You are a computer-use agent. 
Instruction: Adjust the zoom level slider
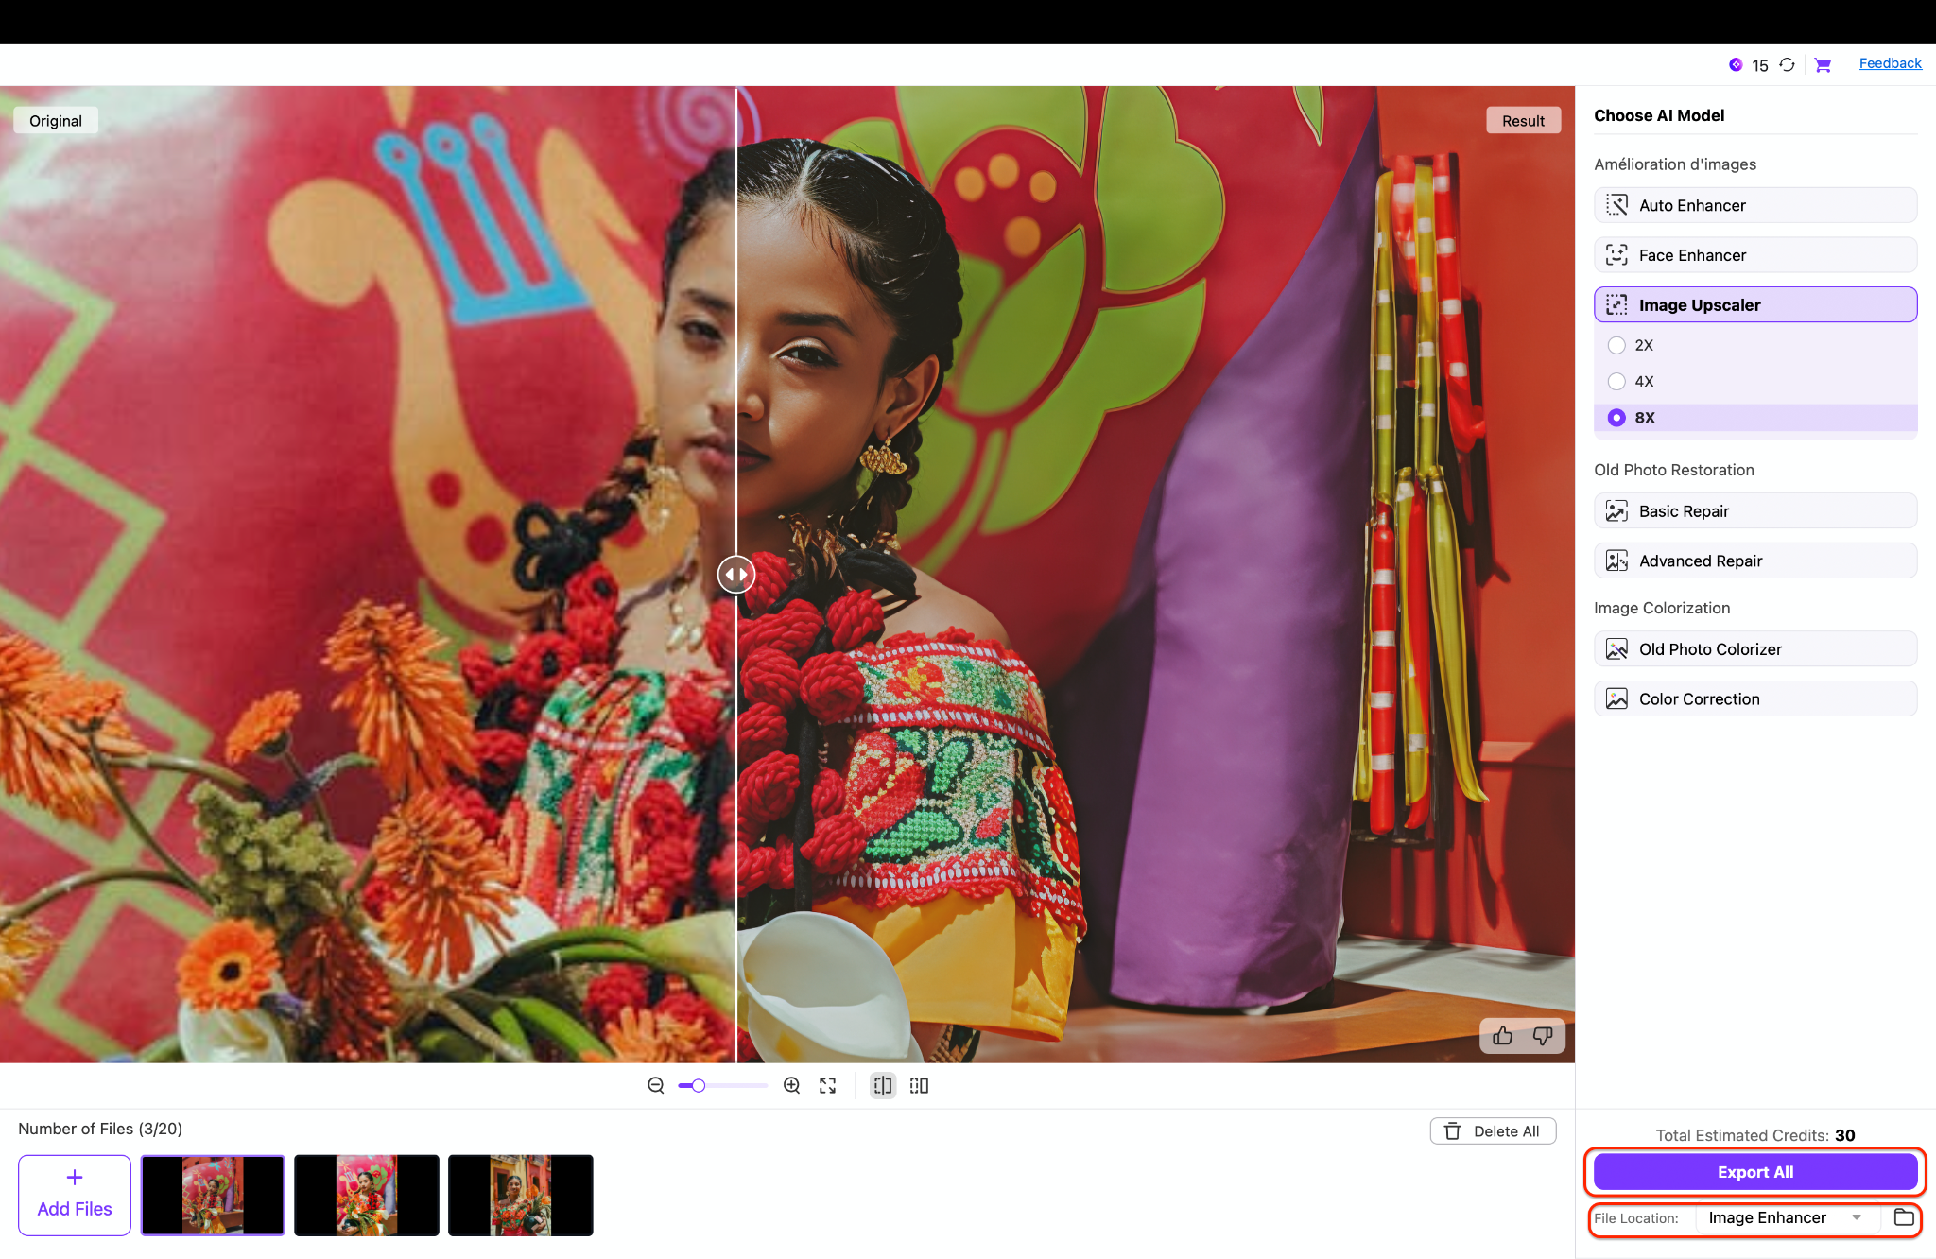tap(697, 1085)
